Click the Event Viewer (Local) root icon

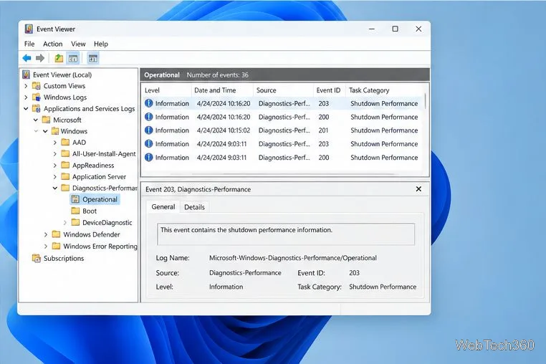[x=26, y=75]
